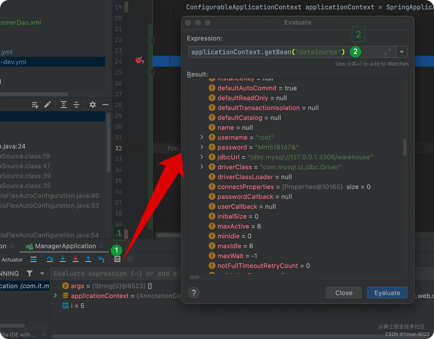Image resolution: width=434 pixels, height=339 pixels.
Task: Click the applicationContext.getBean expression field
Action: (292, 52)
